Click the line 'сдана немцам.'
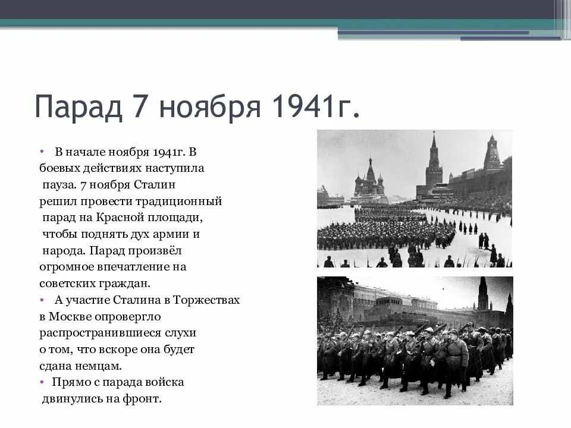The height and width of the screenshot is (428, 571). pos(80,366)
